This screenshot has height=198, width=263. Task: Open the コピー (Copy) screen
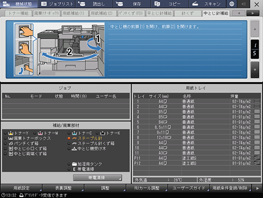[x=170, y=4]
